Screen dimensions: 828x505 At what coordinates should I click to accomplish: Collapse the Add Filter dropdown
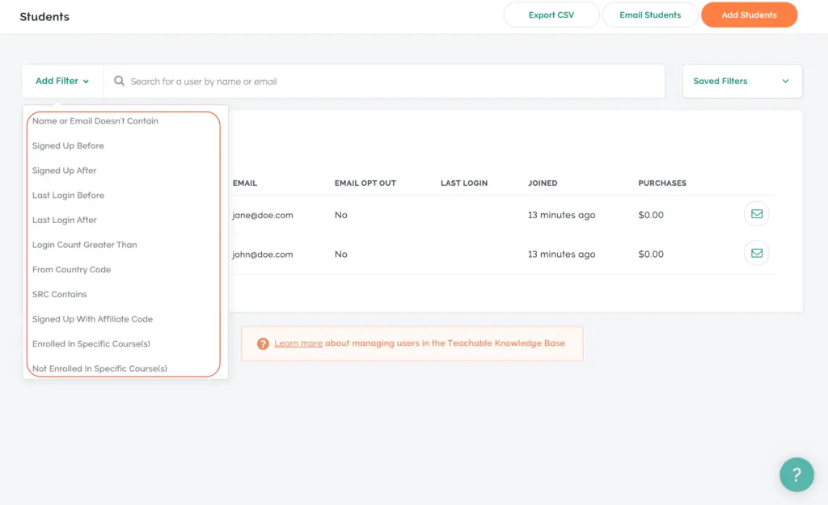62,82
